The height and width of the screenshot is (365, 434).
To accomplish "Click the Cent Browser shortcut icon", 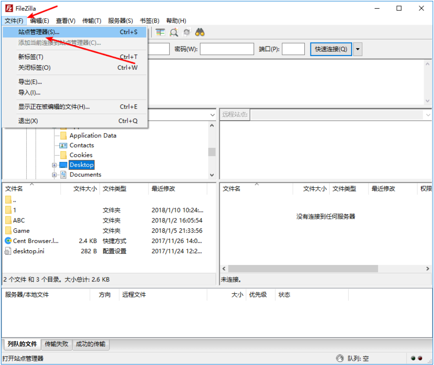I will pyautogui.click(x=8, y=241).
